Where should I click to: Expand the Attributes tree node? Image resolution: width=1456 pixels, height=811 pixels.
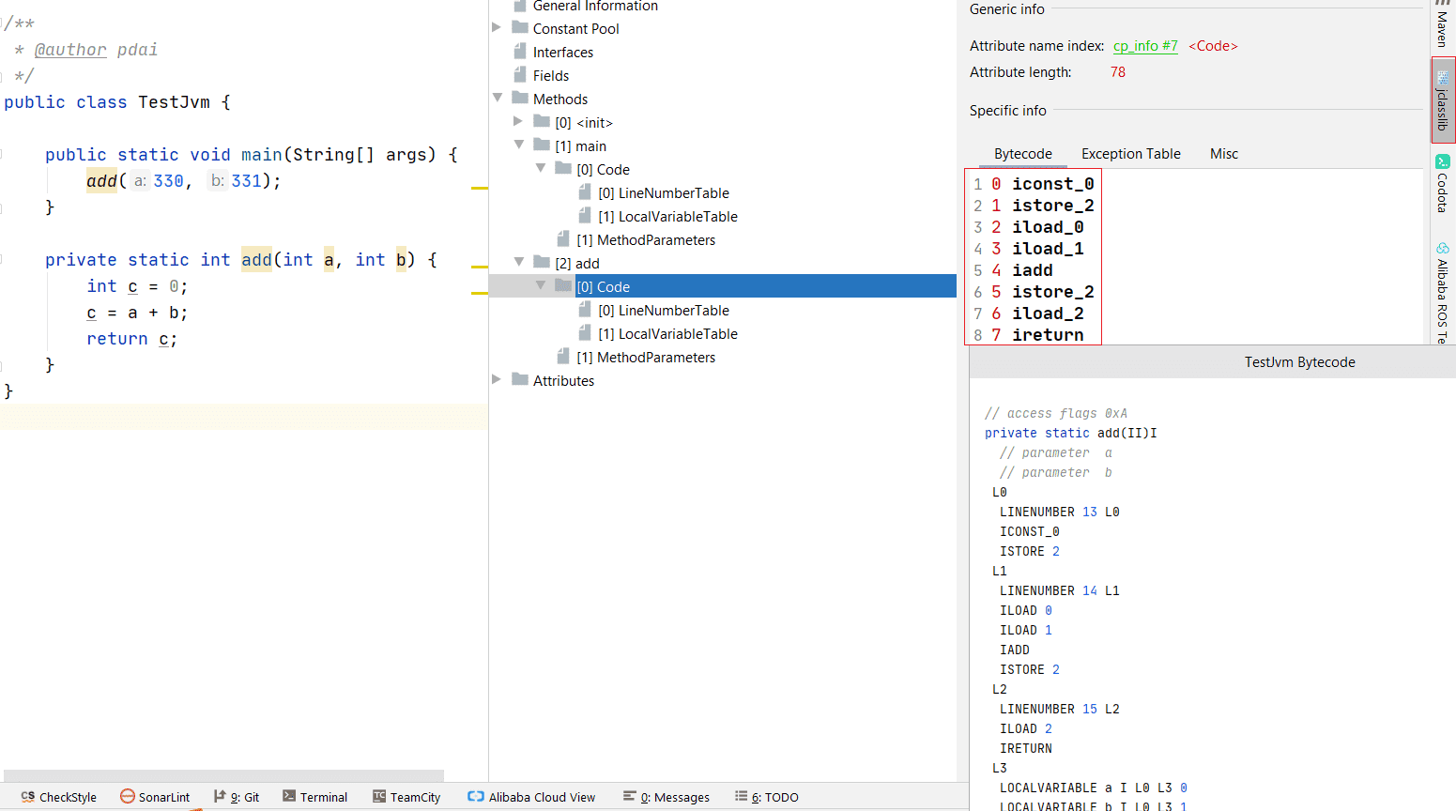coord(497,380)
